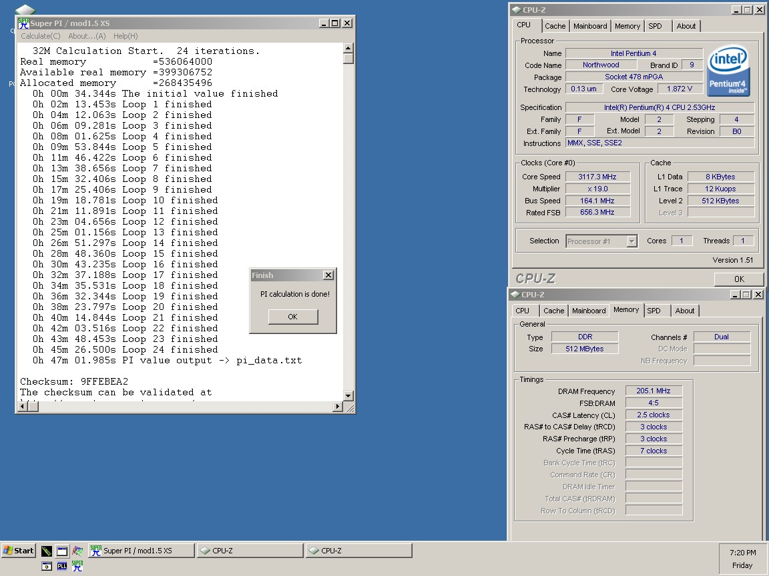Click the Package Socket 478 mPGA field
The width and height of the screenshot is (769, 576).
(x=634, y=77)
